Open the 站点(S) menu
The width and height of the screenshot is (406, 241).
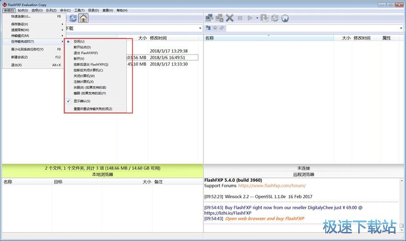[23, 11]
